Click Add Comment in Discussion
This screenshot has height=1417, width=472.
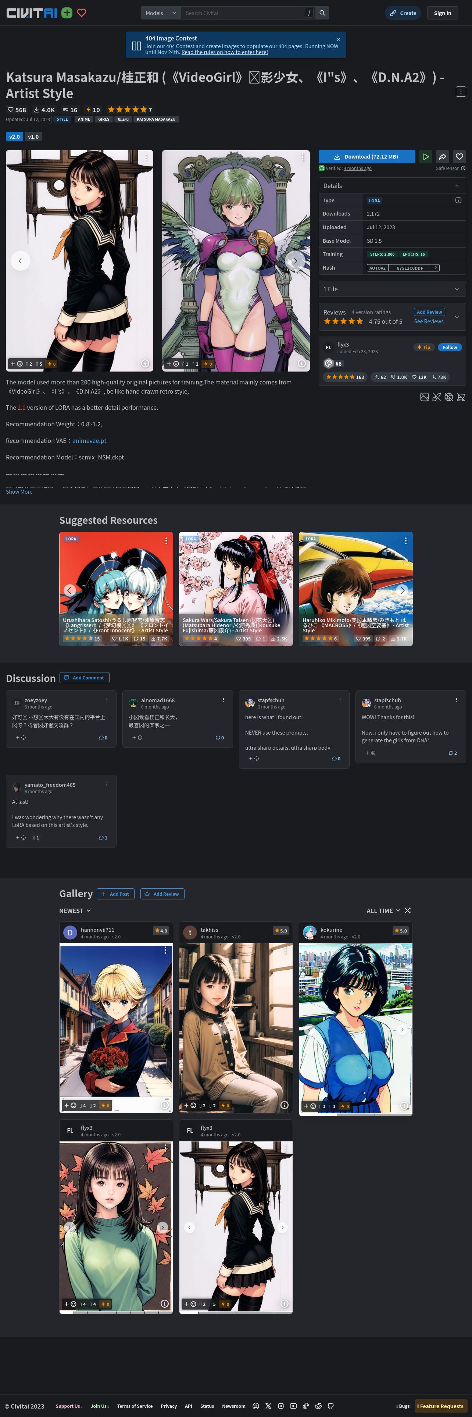pos(85,678)
